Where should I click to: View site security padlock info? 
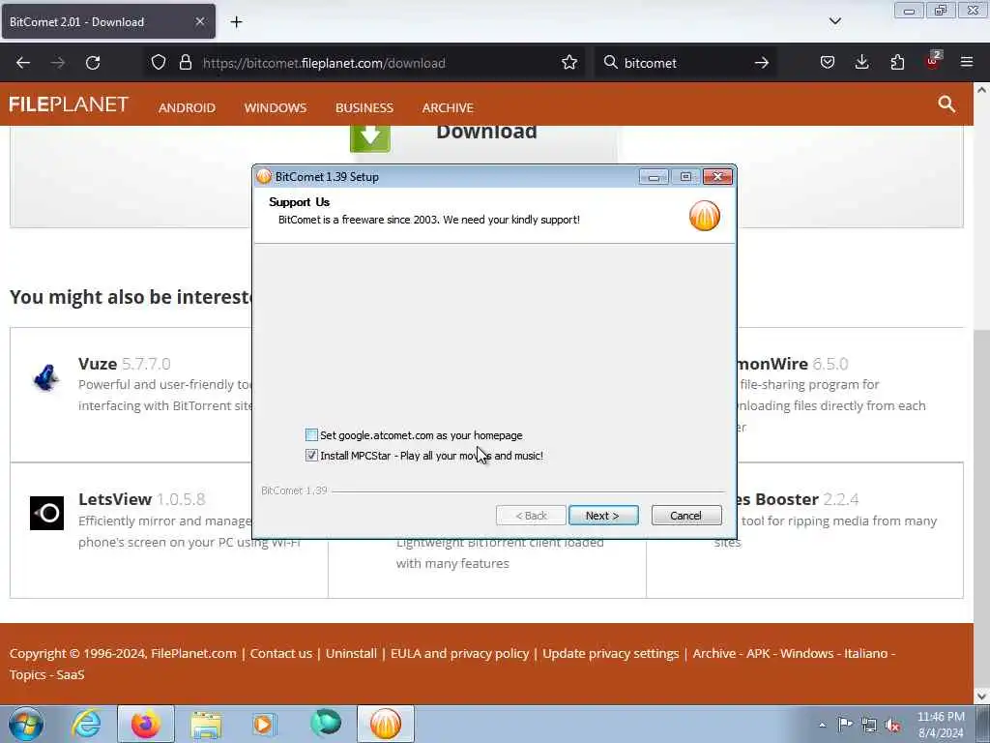[x=185, y=63]
